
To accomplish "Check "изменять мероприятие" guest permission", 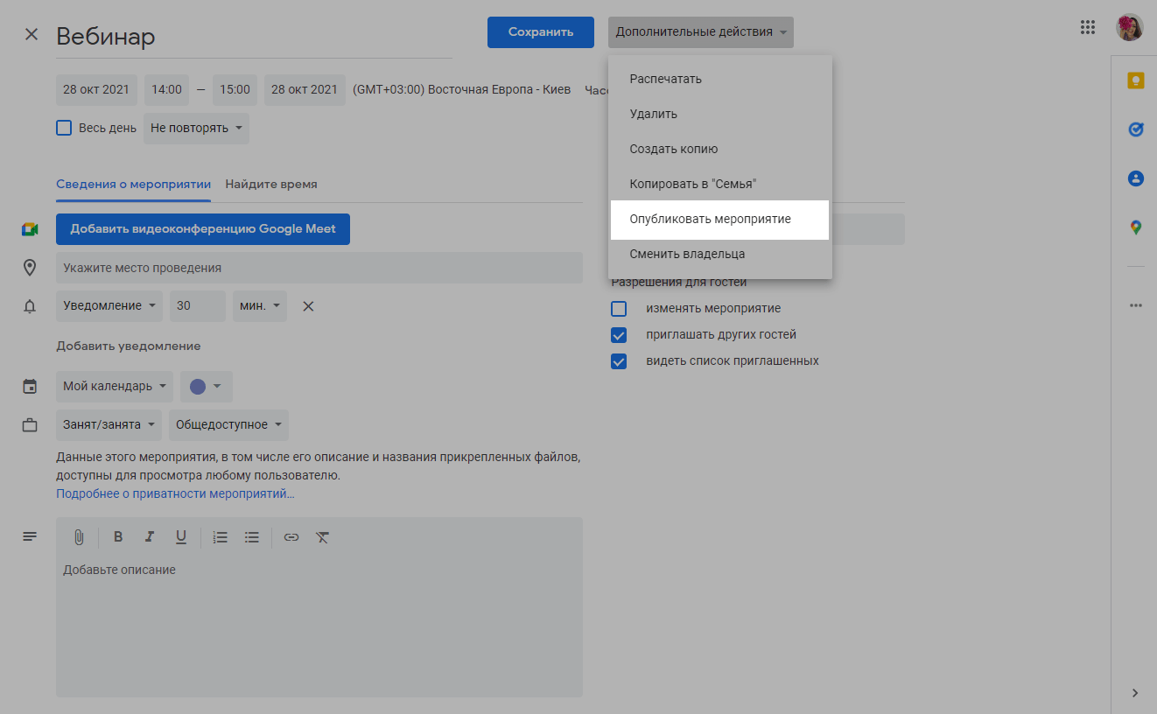I will coord(619,309).
